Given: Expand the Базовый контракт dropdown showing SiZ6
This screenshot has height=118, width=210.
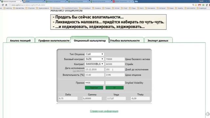Looking at the screenshot, I should (94, 59).
